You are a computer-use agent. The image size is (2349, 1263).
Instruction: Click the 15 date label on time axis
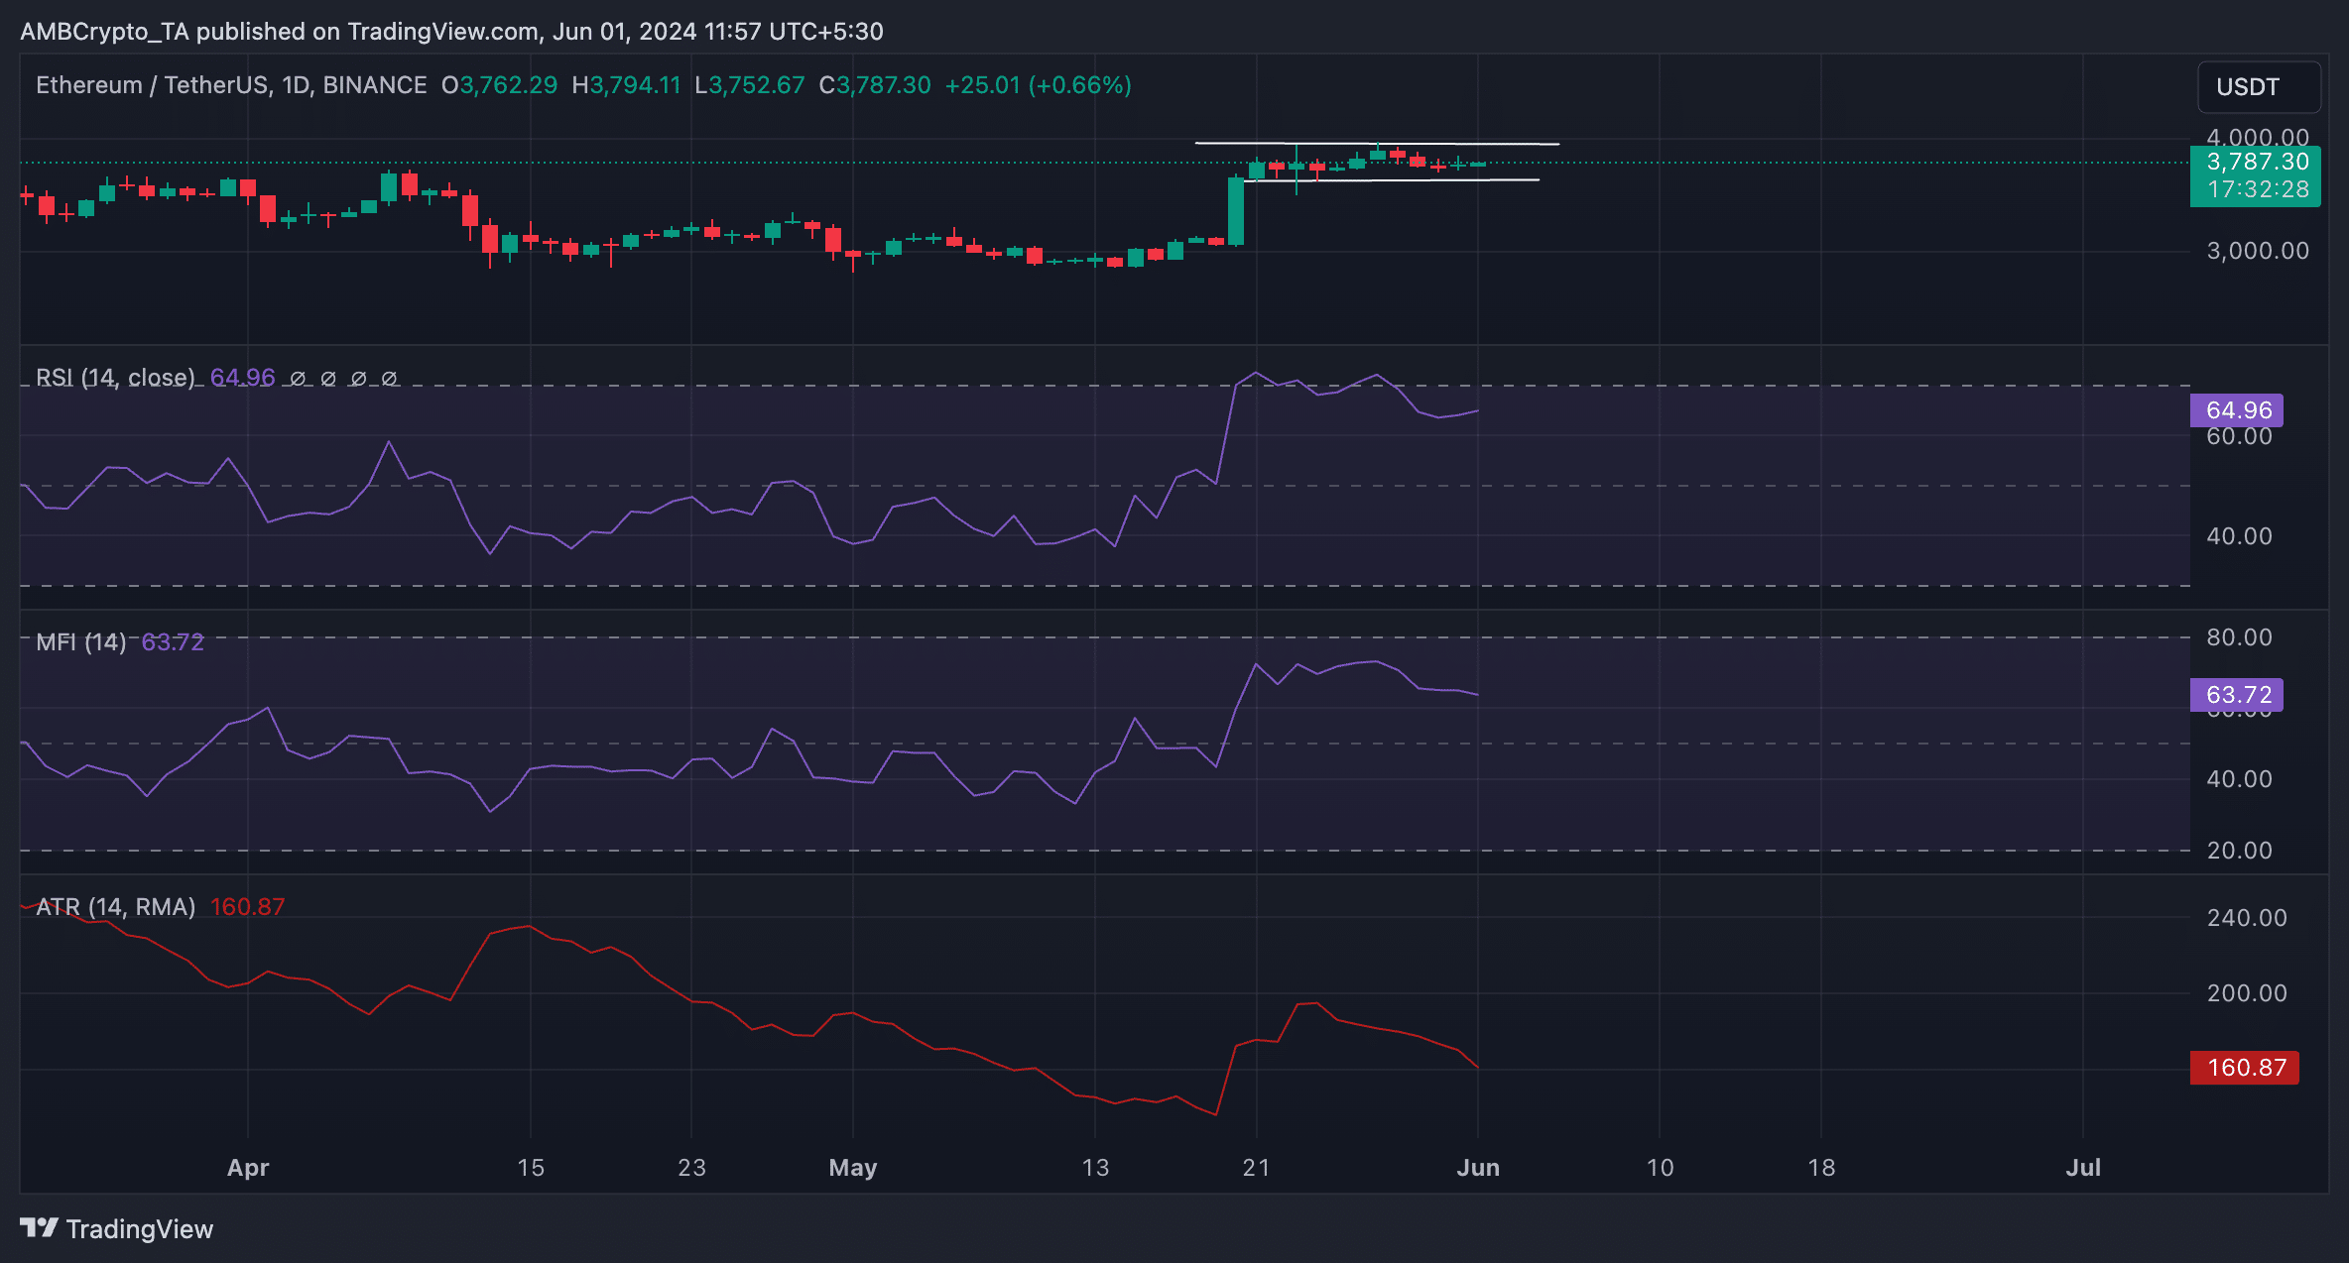coord(531,1168)
